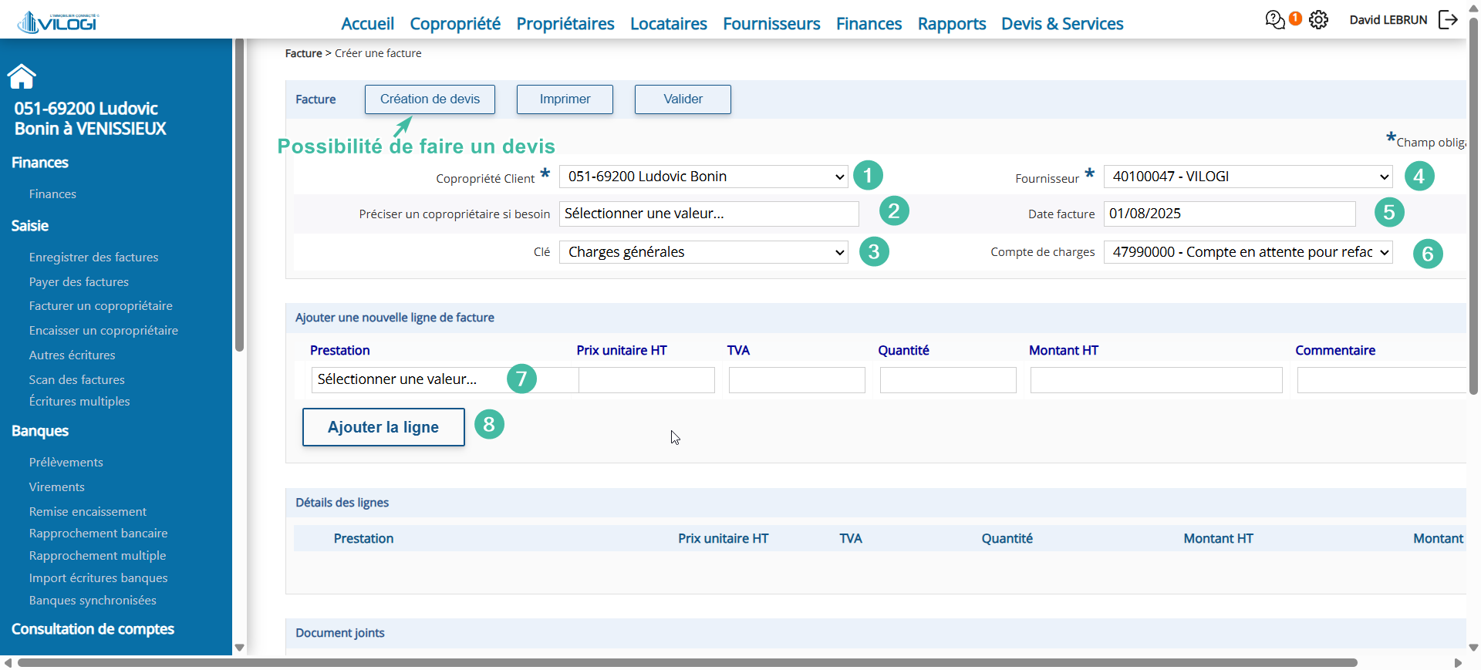The height and width of the screenshot is (670, 1481).
Task: Click the sidebar scroll down arrow
Action: coord(240,648)
